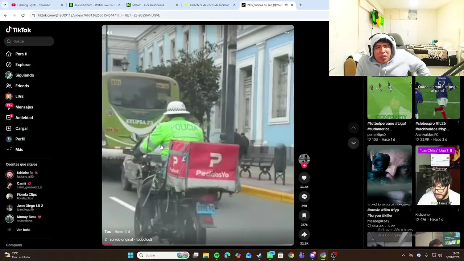
Task: Focus the TikTok Buscar search field
Action: [29, 41]
